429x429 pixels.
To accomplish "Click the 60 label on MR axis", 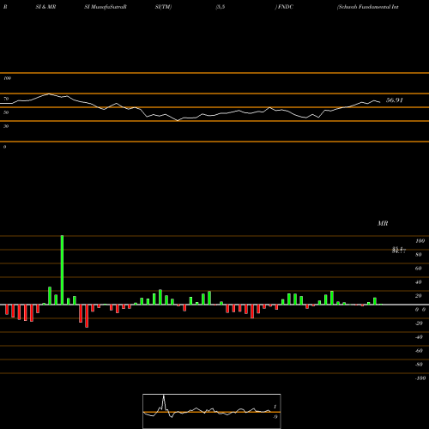I will 419,269.
